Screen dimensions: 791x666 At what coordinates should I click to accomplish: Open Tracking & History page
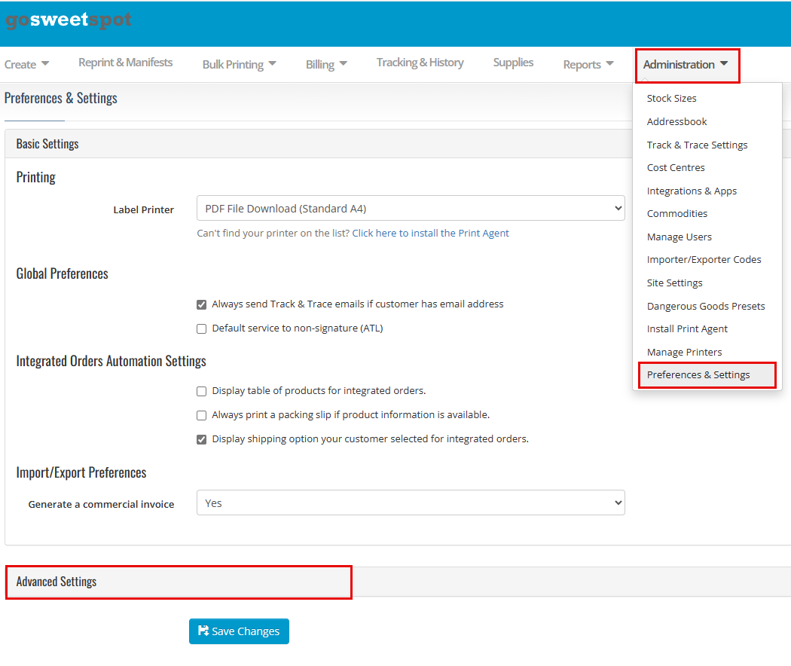(x=420, y=63)
